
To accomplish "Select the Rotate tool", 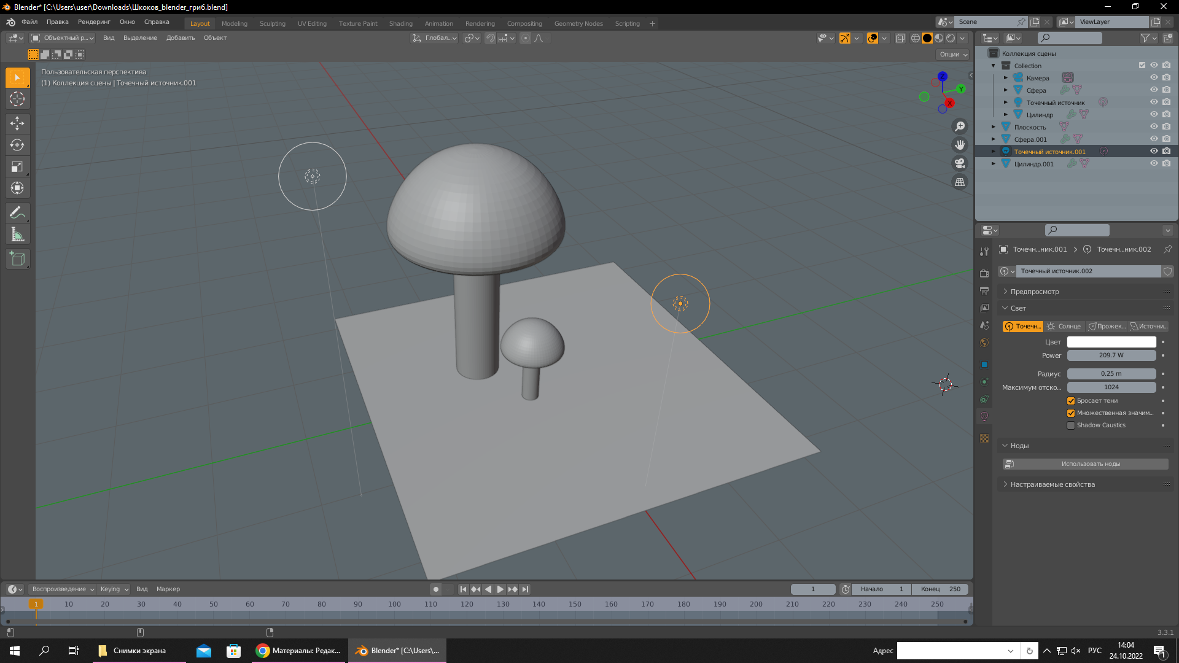I will click(17, 145).
